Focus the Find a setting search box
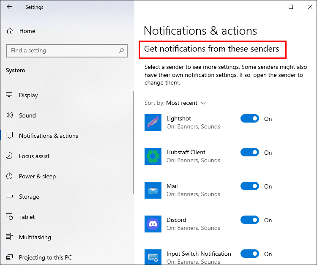 coord(67,51)
